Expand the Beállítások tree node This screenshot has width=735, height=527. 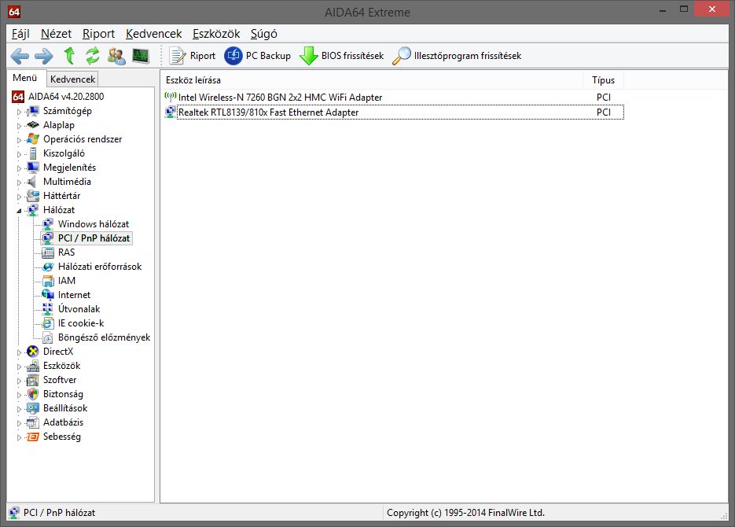(19, 409)
